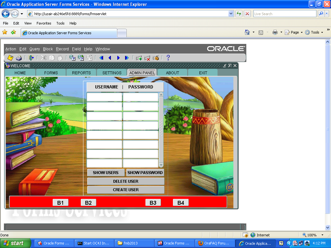Click the Cancel Query icon
The image size is (331, 248).
pos(89,57)
